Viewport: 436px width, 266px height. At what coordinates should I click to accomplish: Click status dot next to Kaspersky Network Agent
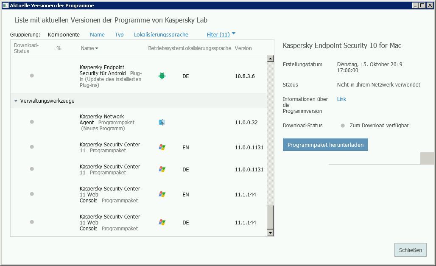click(x=32, y=122)
